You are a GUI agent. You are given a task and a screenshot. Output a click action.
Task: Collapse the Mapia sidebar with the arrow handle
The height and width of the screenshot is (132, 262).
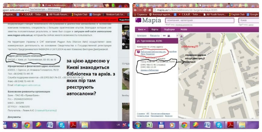pos(177,35)
